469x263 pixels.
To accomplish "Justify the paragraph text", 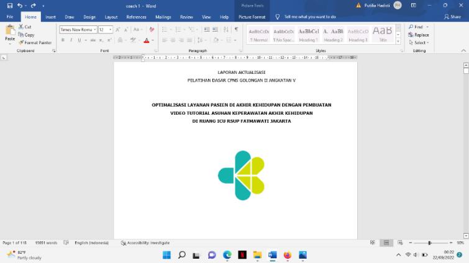I will [x=189, y=40].
